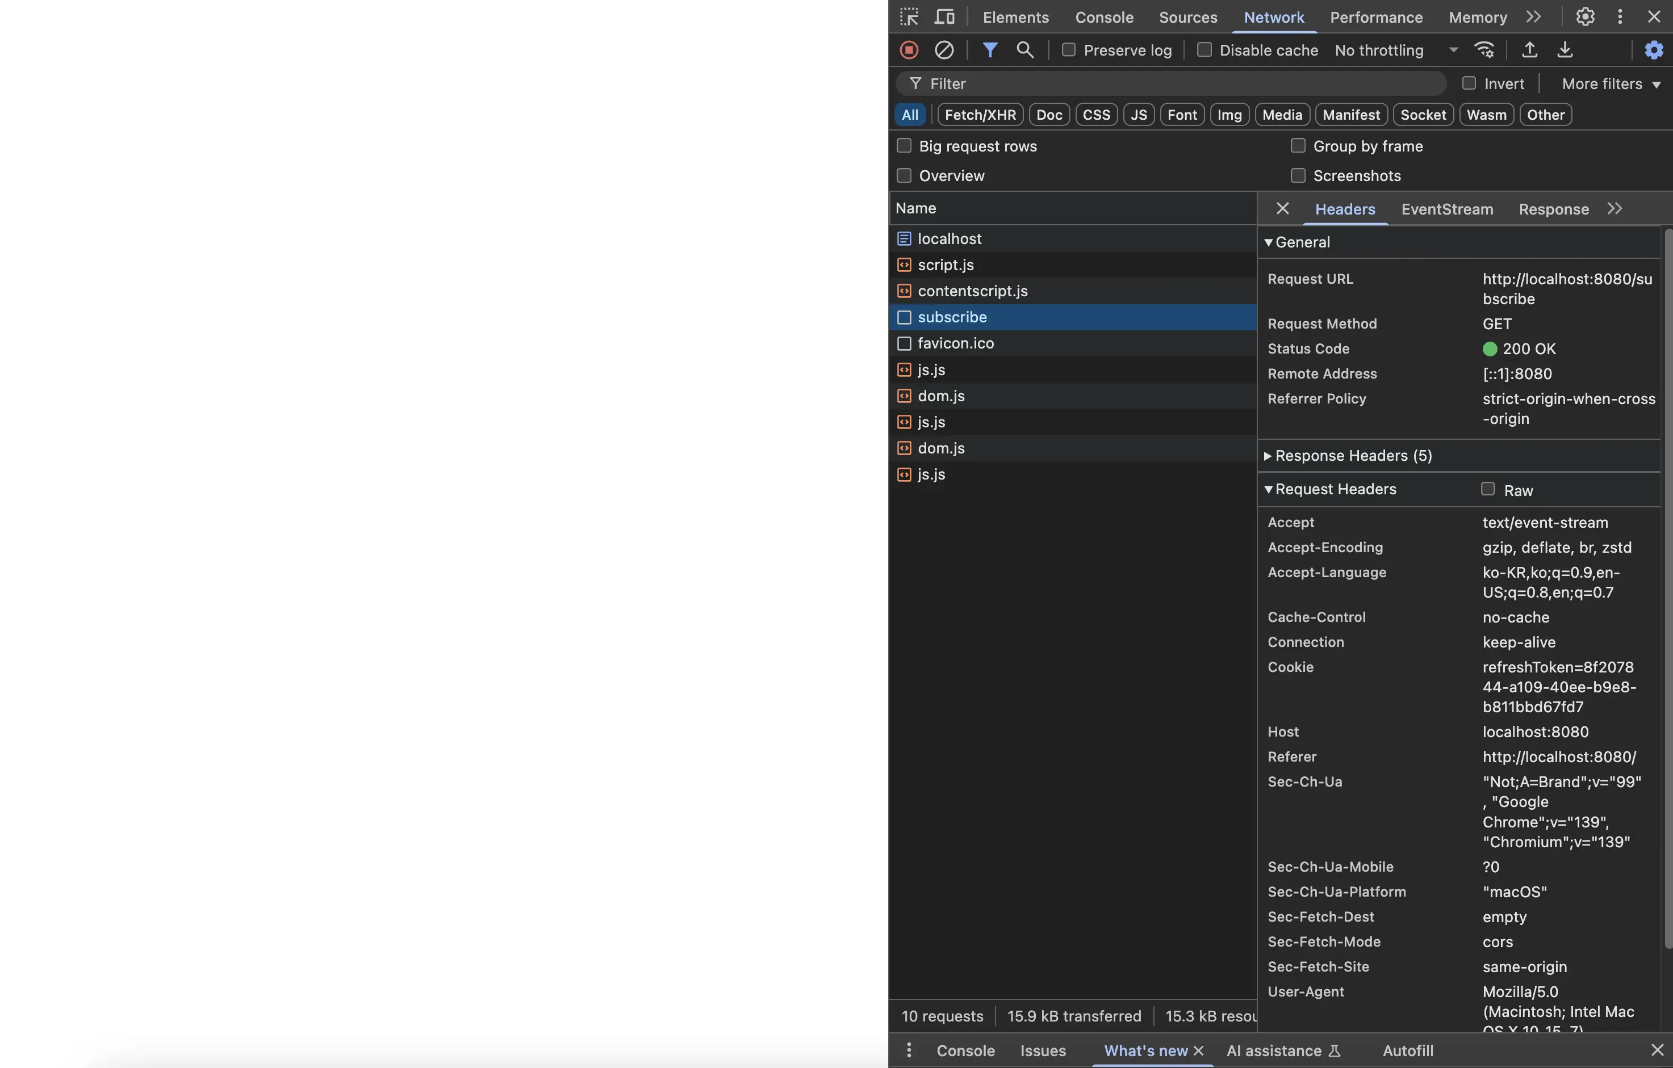Check the Disable cache checkbox

1204,50
